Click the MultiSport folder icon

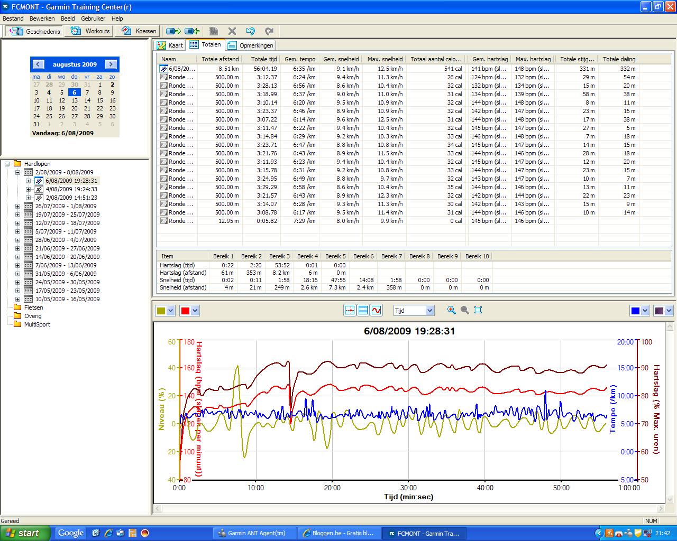[x=17, y=324]
